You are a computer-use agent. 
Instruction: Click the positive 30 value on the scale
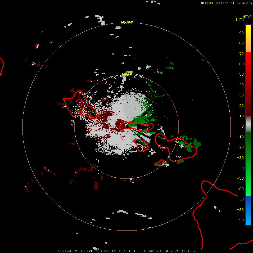click(x=241, y=95)
